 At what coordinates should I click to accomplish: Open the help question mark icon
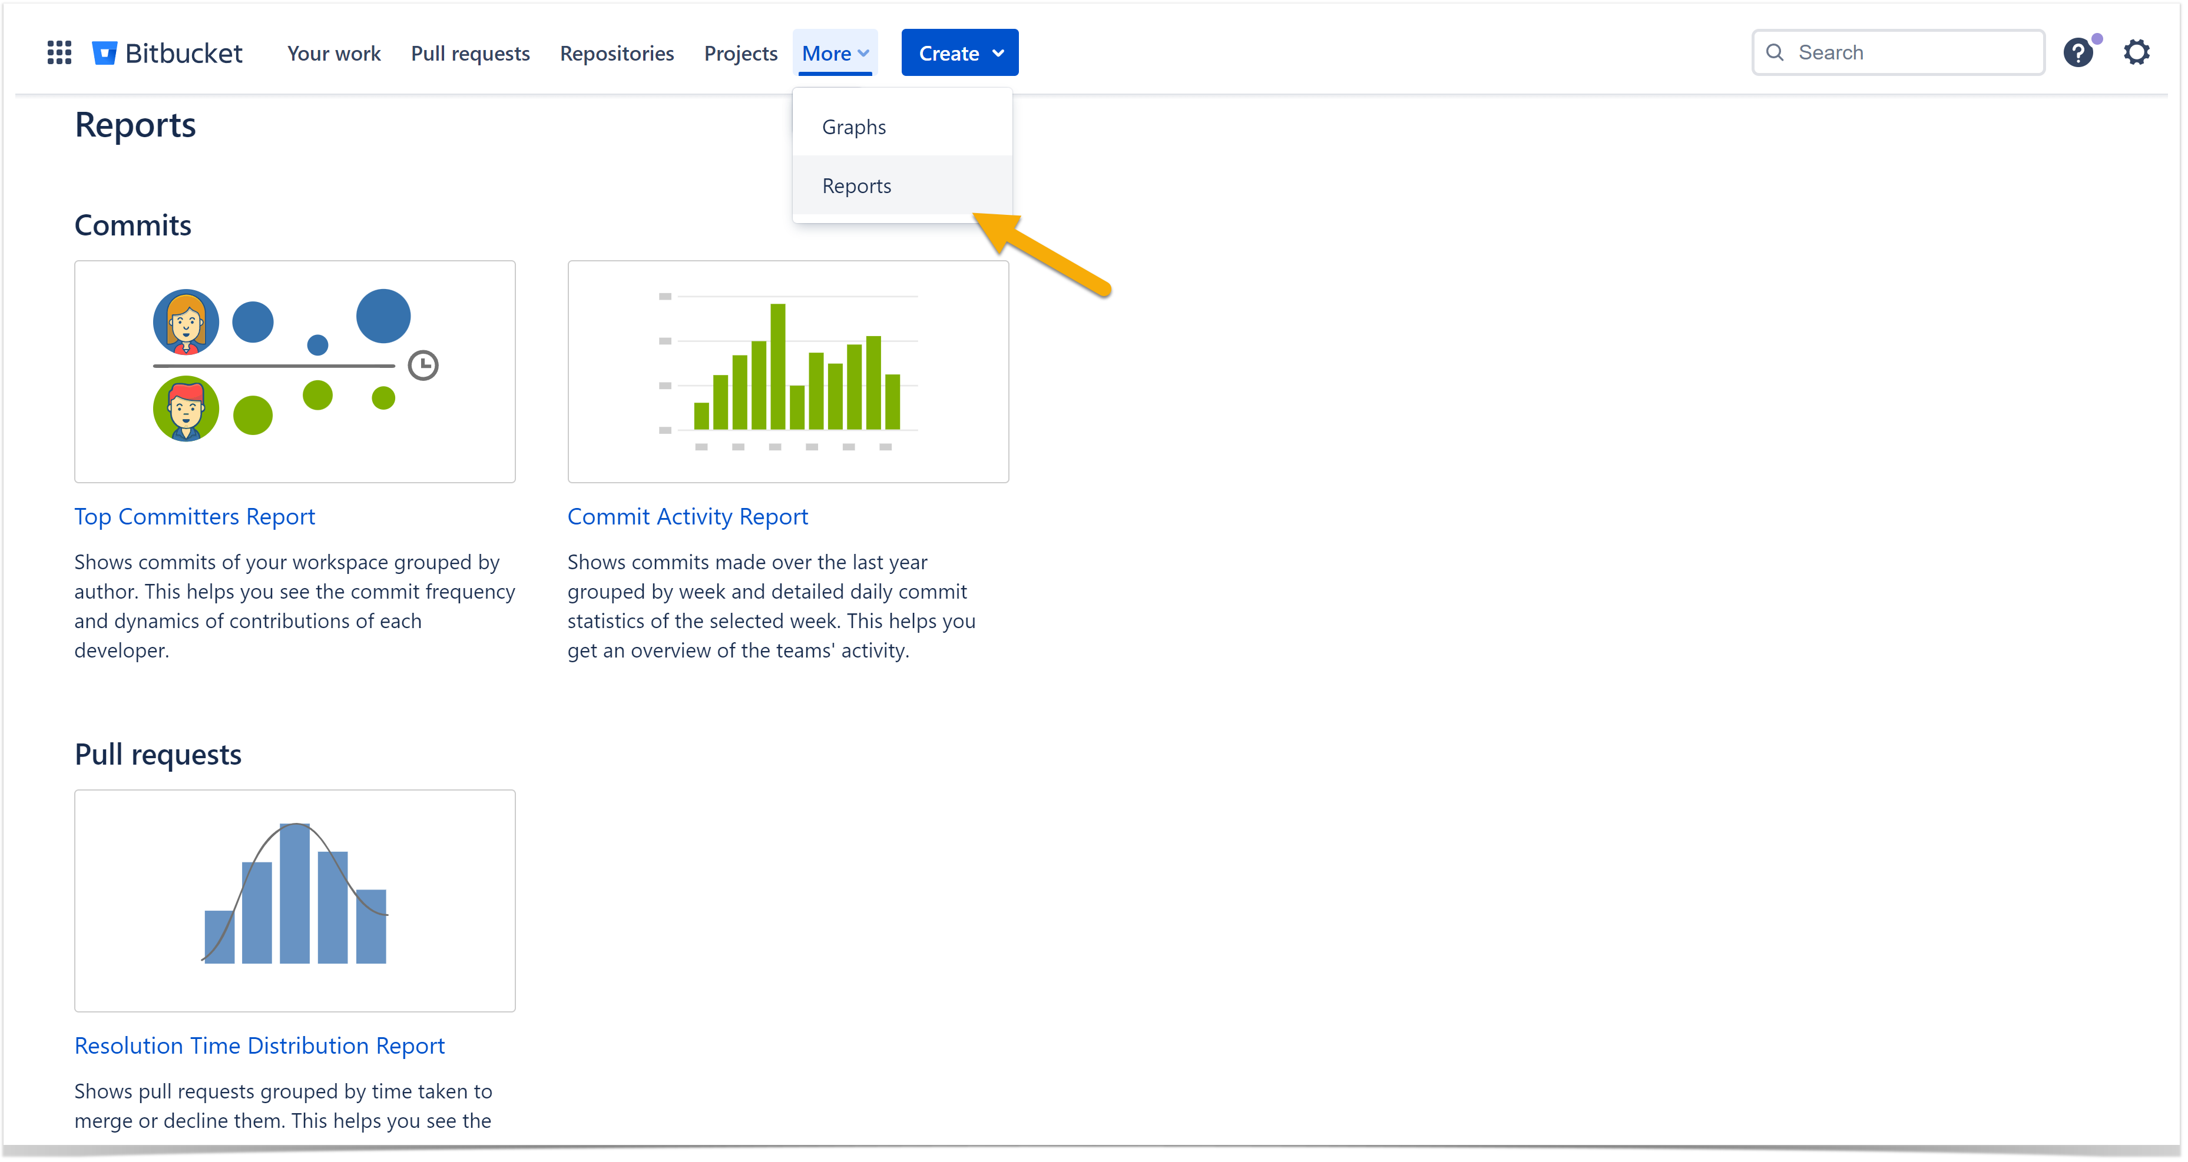[2078, 52]
